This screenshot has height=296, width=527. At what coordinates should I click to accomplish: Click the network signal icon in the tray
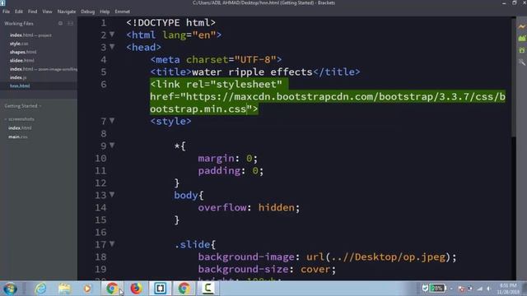click(x=479, y=289)
